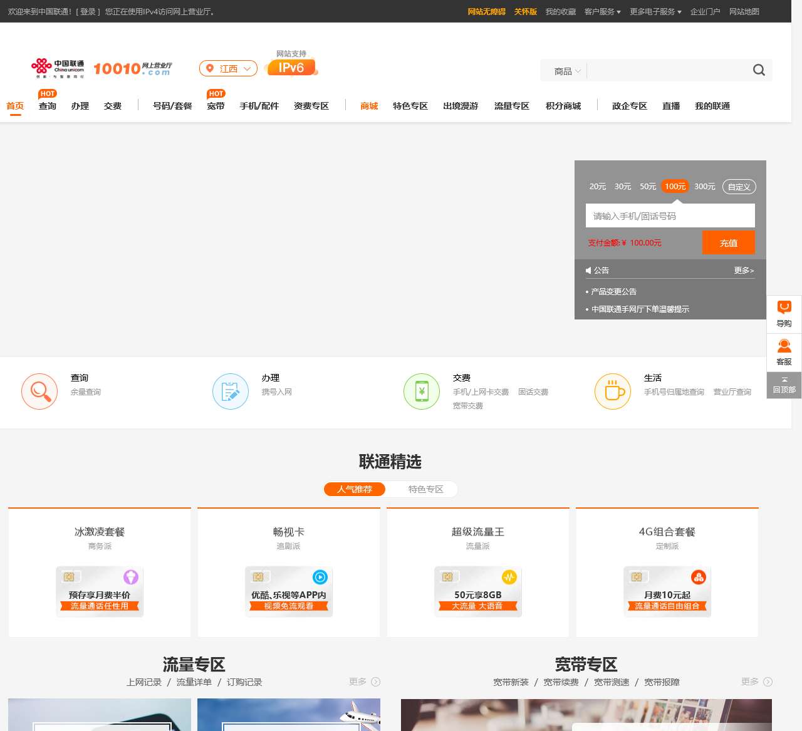802x731 pixels.
Task: Click the 更多 arrow icon in 流量专区
Action: pos(376,682)
